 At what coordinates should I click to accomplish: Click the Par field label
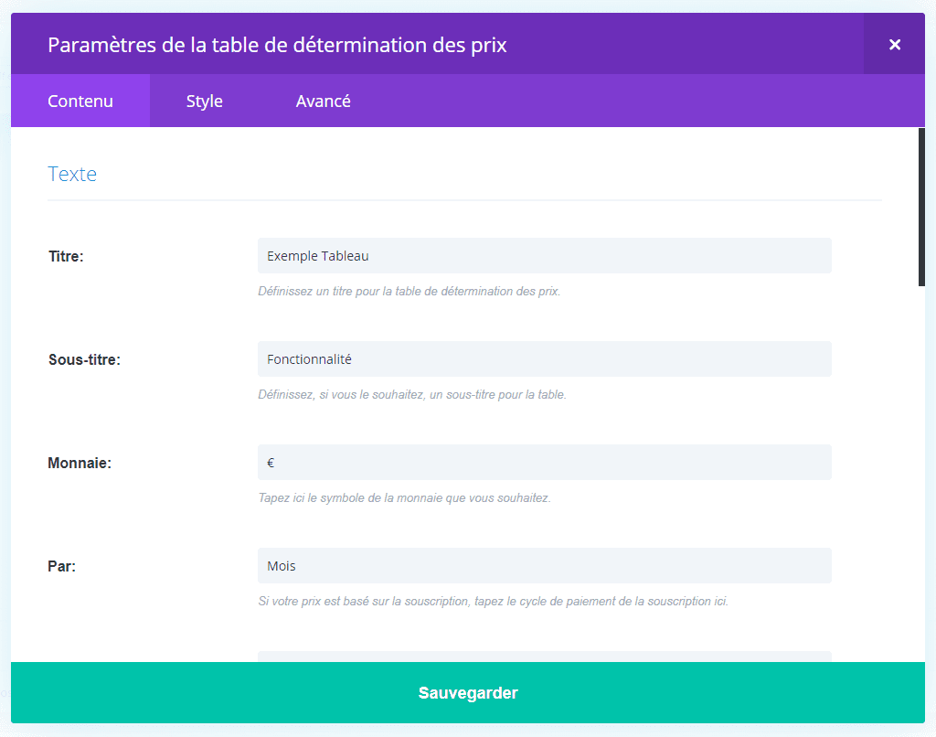coord(61,566)
